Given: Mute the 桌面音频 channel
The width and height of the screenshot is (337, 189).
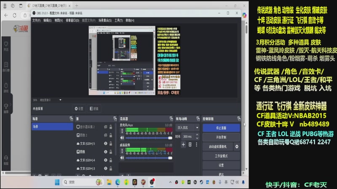Looking at the screenshot, I should point(122,158).
